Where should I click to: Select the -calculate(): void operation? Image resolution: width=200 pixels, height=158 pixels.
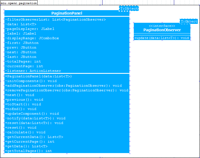click(x=25, y=132)
